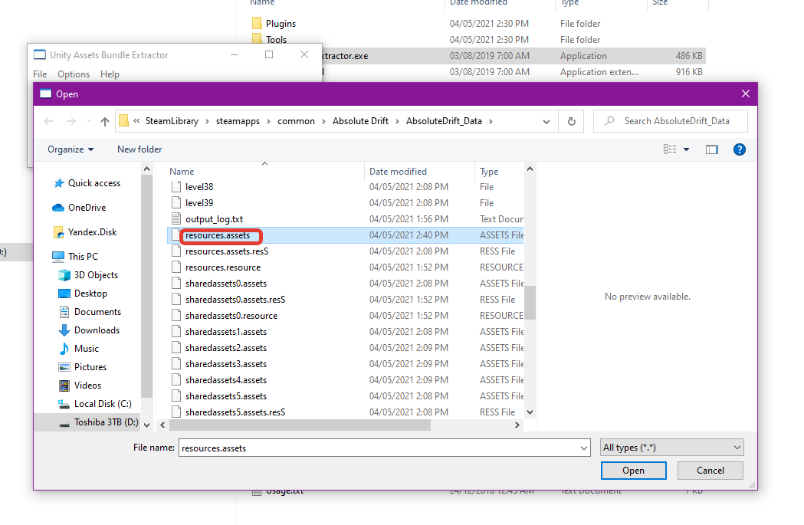Open Plugins folder in background Explorer window
Screen dimensions: 804x525
(x=274, y=24)
